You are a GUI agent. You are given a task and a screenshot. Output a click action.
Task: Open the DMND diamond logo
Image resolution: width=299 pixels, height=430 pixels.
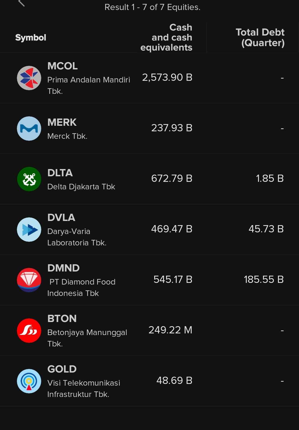point(29,280)
